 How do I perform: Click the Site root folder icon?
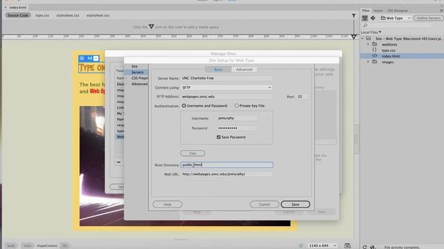tap(368, 39)
